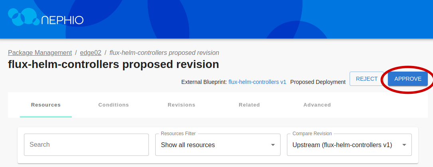433x167 pixels.
Task: Click the Compare Revision dropdown arrow
Action: click(404, 145)
